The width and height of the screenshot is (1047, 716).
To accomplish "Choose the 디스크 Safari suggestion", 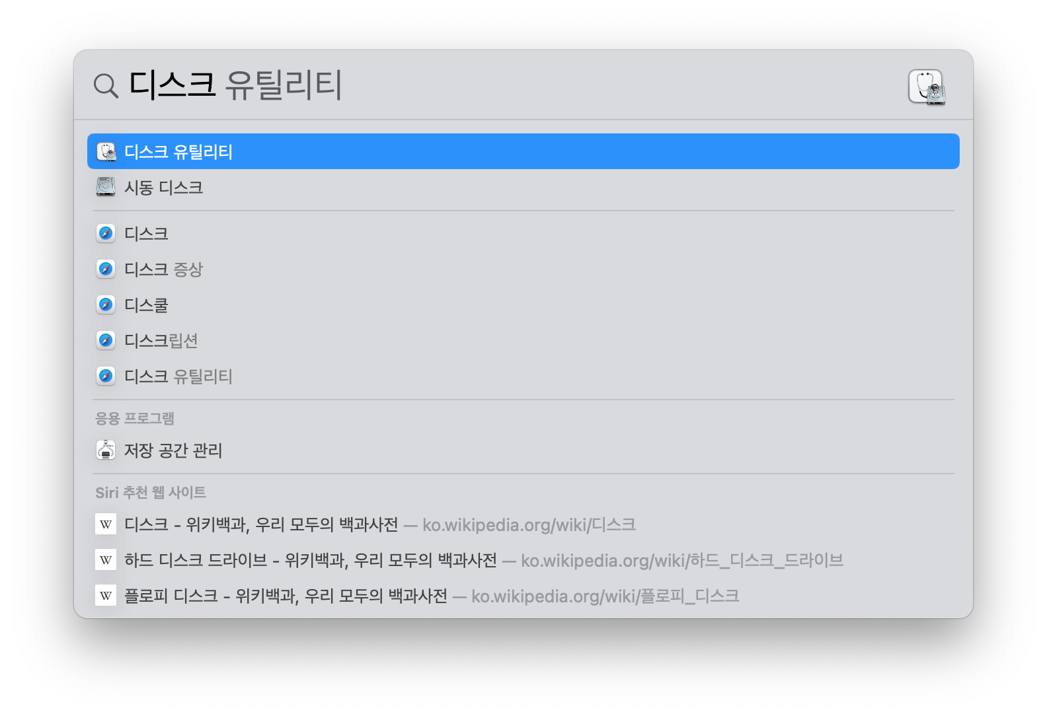I will click(x=523, y=234).
